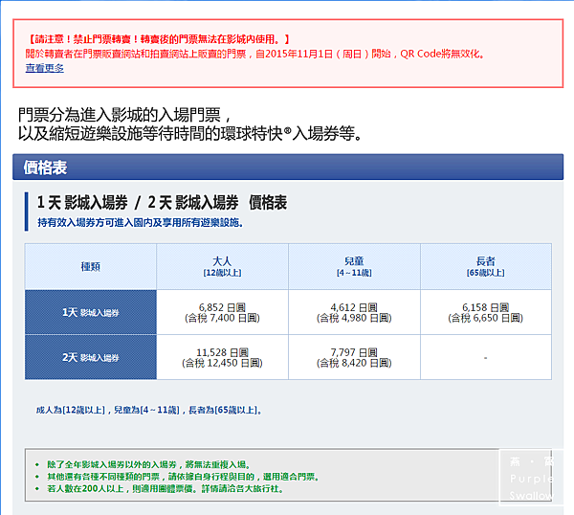Select the 持有效入場券方可進入園內 subtitle text

pyautogui.click(x=141, y=223)
